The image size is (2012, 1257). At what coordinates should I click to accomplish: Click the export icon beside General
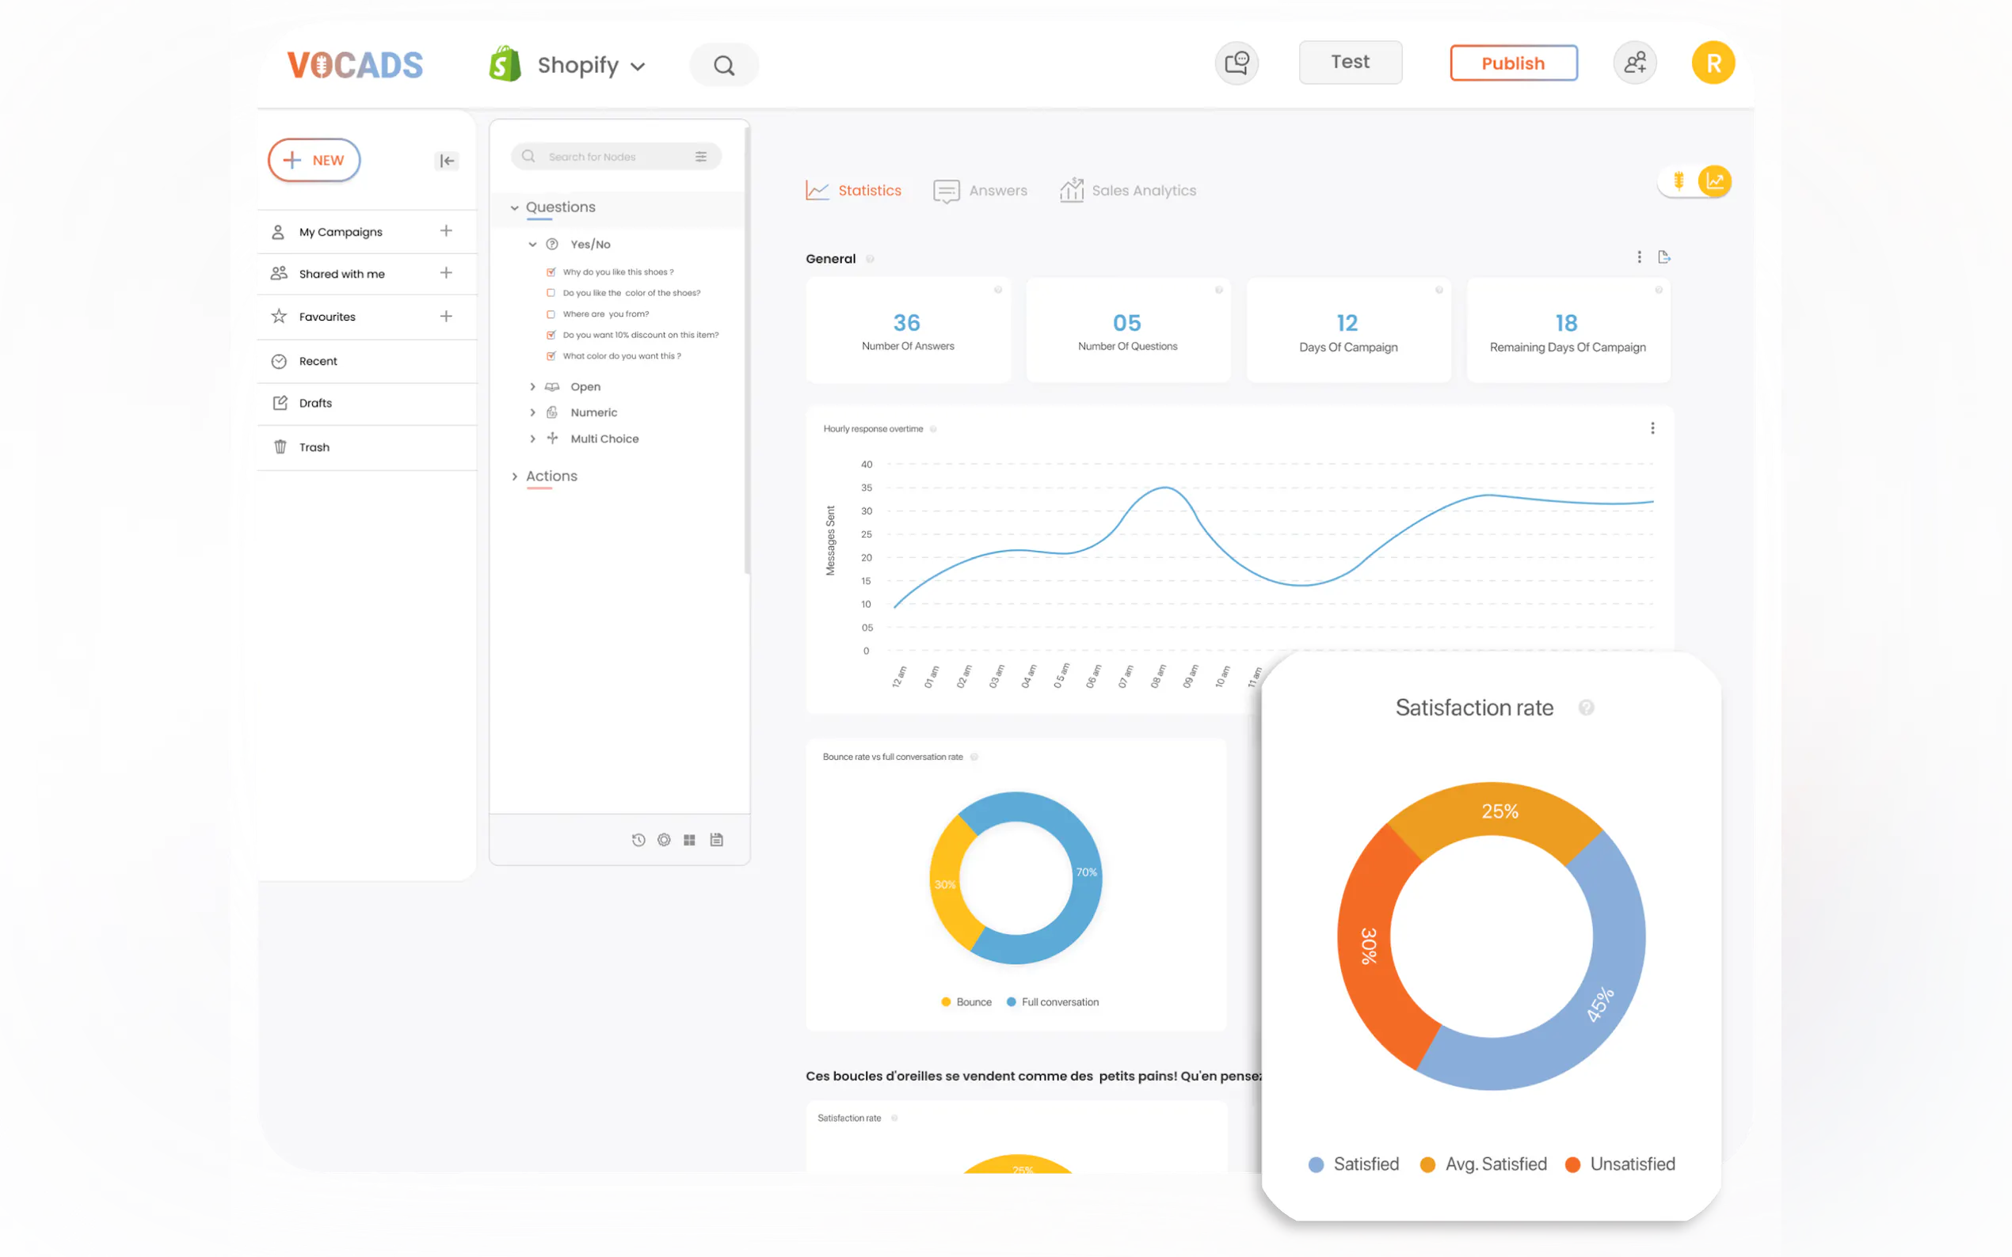(x=1663, y=257)
